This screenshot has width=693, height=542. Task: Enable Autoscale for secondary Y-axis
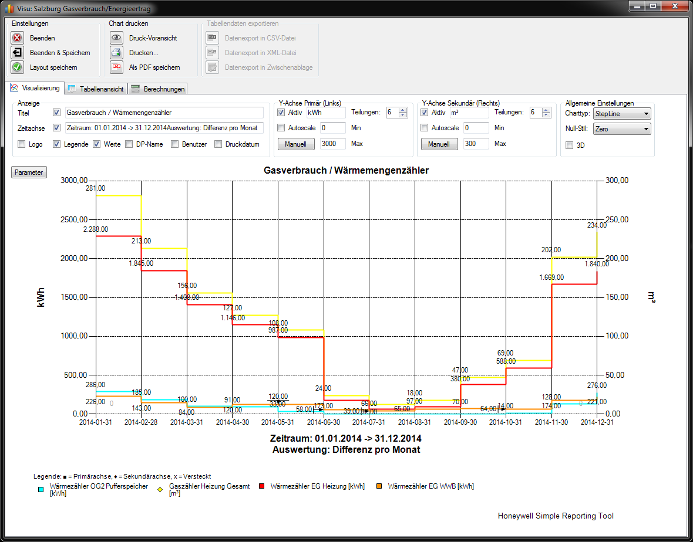424,127
